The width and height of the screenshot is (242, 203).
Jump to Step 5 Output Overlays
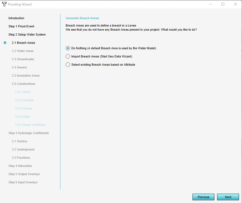24,174
